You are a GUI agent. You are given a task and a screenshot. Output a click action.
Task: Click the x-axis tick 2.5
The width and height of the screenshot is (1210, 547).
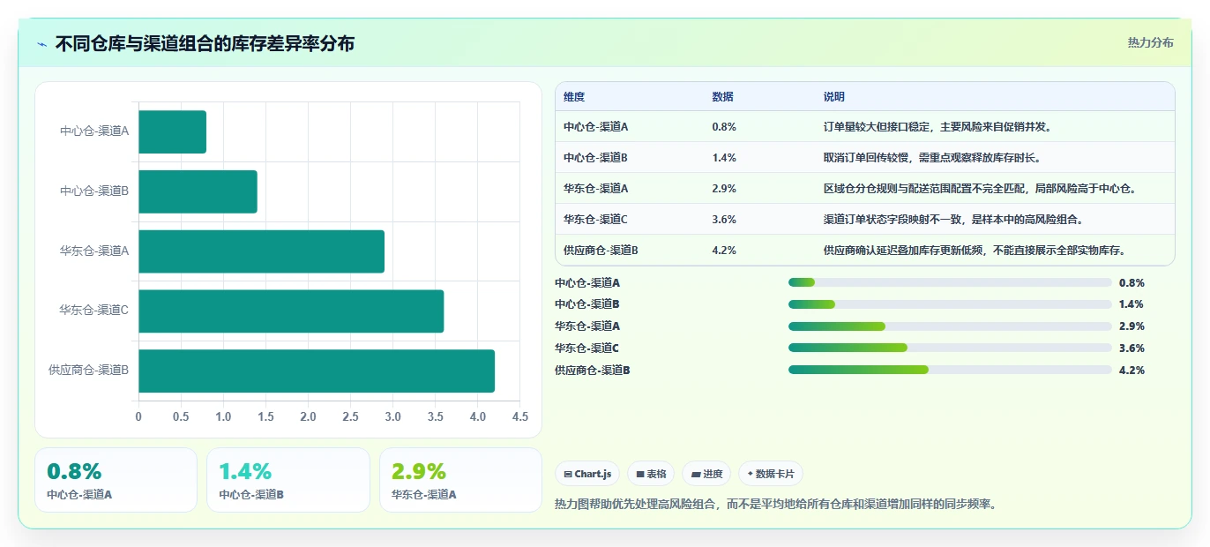click(350, 416)
